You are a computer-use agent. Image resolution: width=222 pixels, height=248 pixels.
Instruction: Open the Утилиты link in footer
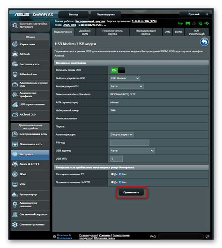(x=104, y=235)
